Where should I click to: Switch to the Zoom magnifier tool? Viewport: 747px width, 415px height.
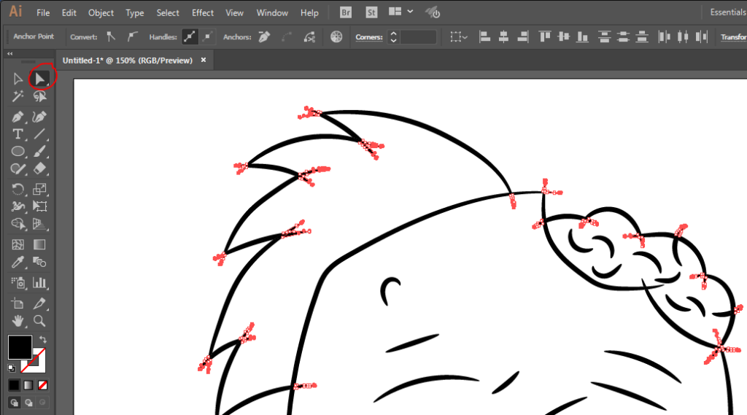[40, 320]
